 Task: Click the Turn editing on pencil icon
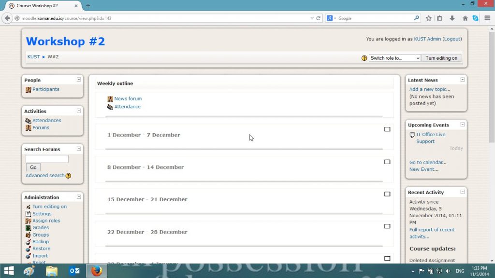pos(29,207)
